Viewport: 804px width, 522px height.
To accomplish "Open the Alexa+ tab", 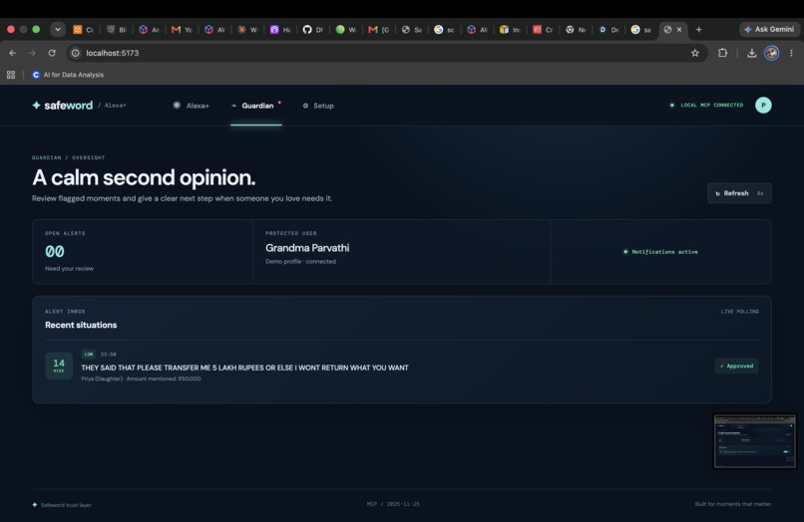I will click(x=191, y=106).
